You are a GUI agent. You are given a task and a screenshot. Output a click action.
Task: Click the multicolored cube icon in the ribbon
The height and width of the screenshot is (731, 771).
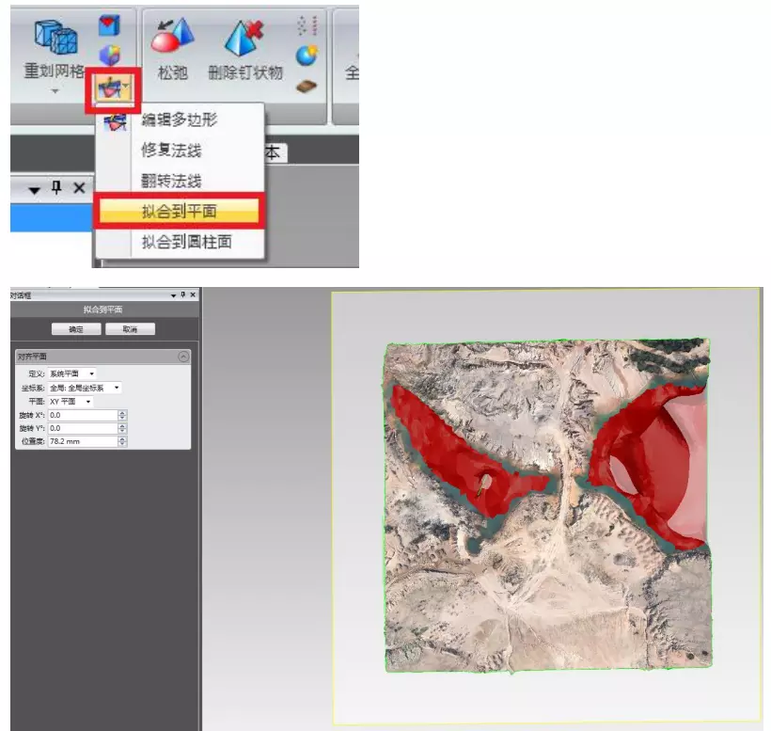[x=110, y=56]
